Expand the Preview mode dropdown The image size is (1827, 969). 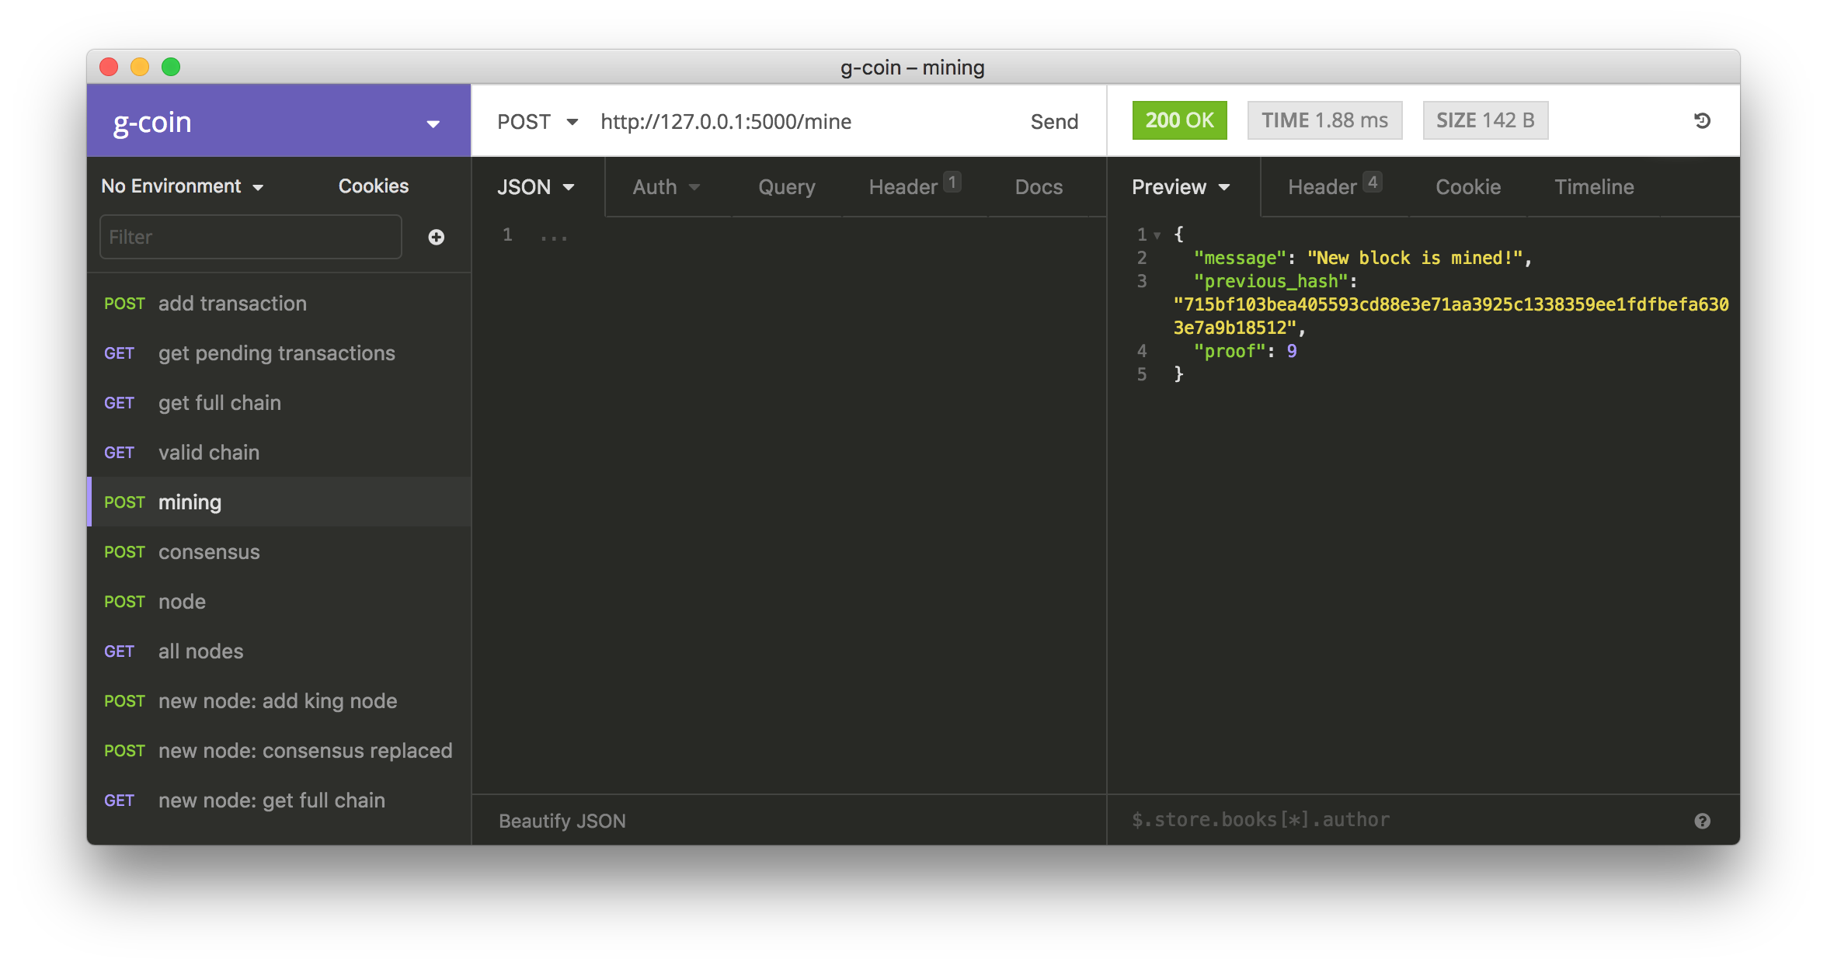coord(1181,187)
